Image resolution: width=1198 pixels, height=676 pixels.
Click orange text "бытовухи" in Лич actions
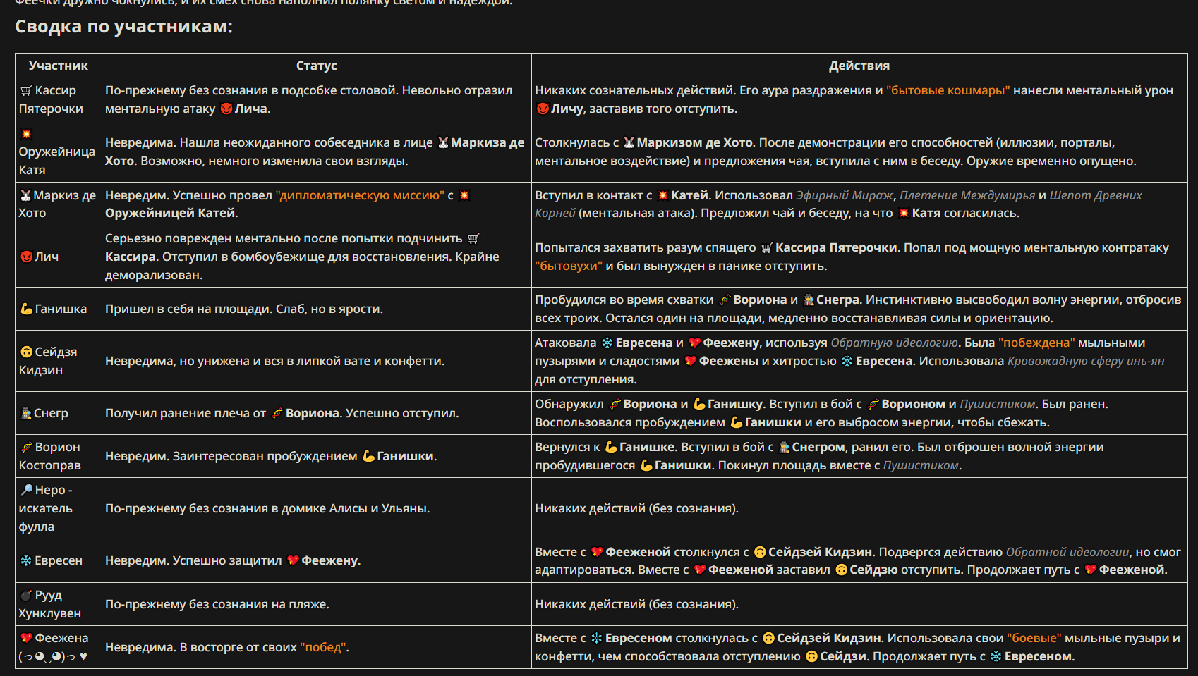coord(569,266)
